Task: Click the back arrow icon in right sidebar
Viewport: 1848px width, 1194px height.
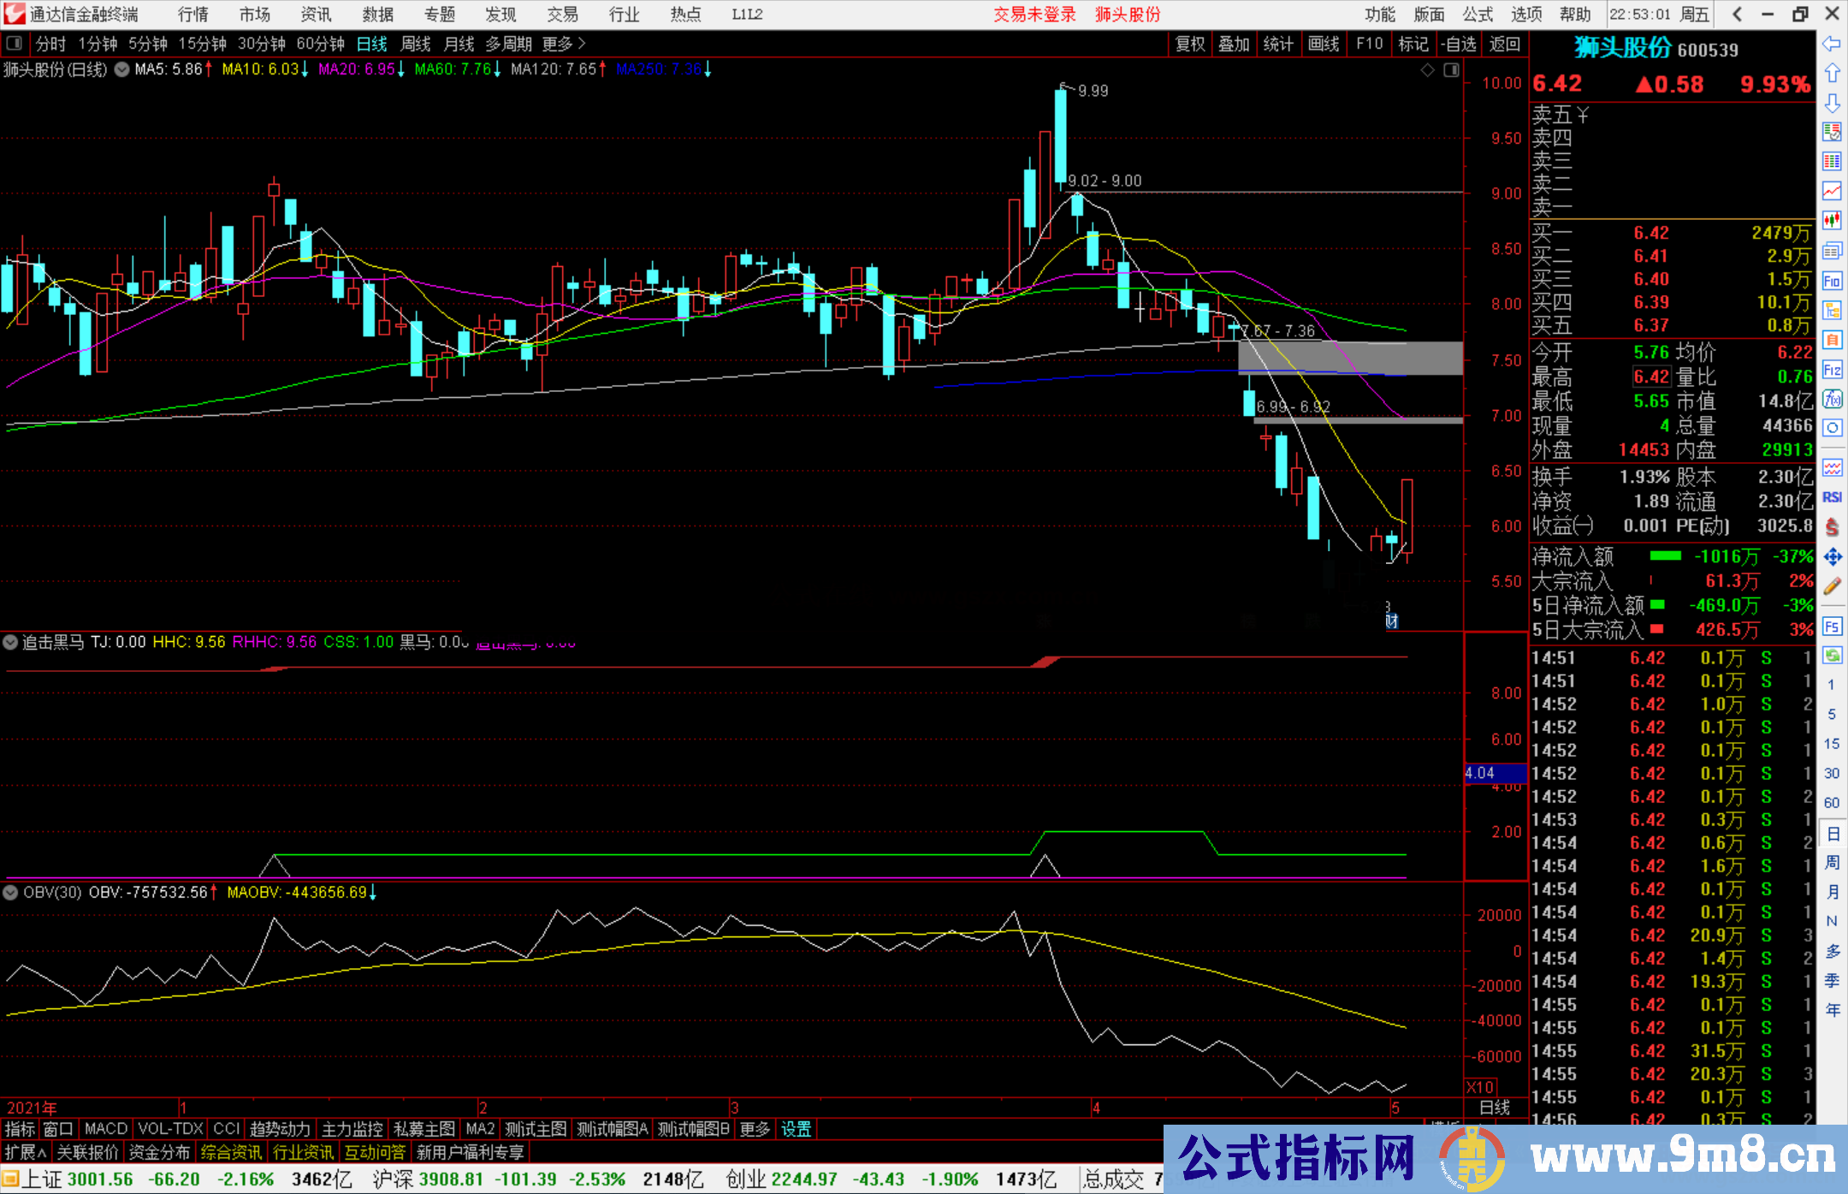Action: pyautogui.click(x=1832, y=44)
